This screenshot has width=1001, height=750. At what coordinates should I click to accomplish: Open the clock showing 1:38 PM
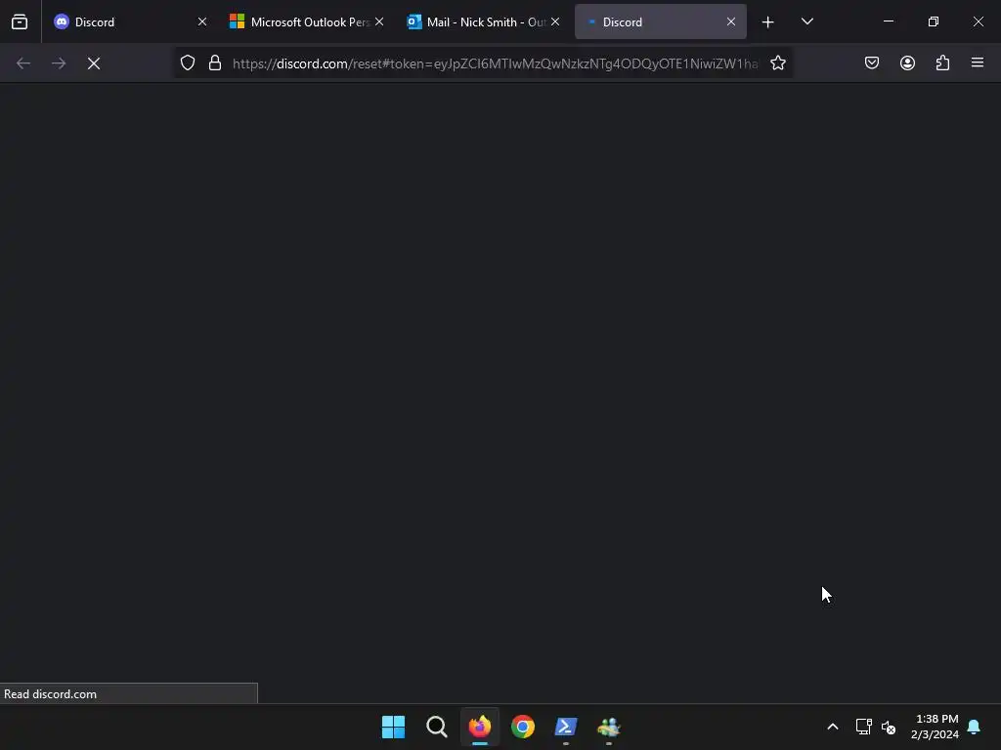tap(936, 727)
